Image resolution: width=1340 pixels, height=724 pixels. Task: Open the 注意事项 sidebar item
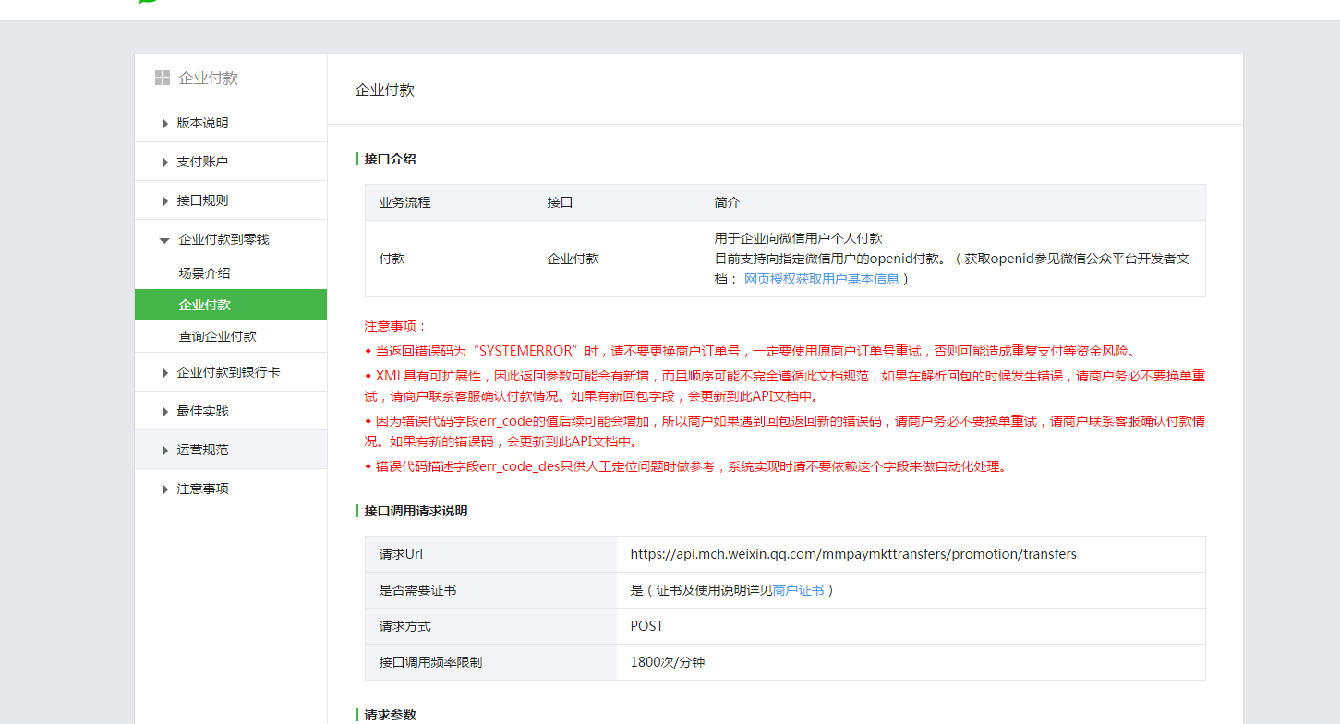[202, 489]
